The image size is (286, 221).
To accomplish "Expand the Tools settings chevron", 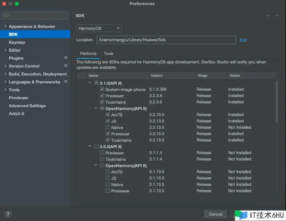I will click(5, 89).
